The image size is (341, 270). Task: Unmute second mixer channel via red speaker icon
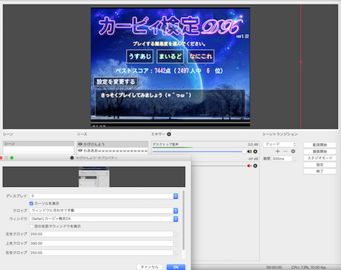[x=249, y=166]
